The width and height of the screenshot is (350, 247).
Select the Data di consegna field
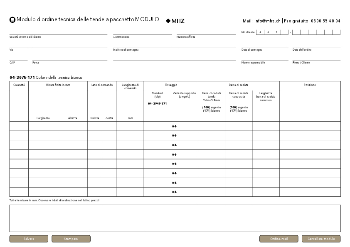(265, 44)
